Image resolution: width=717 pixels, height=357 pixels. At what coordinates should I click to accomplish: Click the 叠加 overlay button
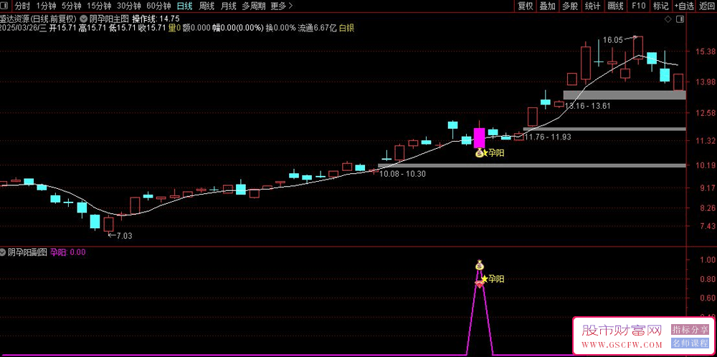547,6
